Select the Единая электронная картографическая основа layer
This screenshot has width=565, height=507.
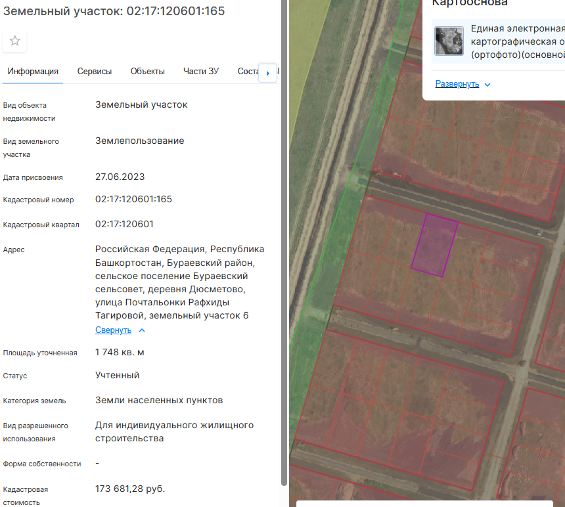(498, 41)
